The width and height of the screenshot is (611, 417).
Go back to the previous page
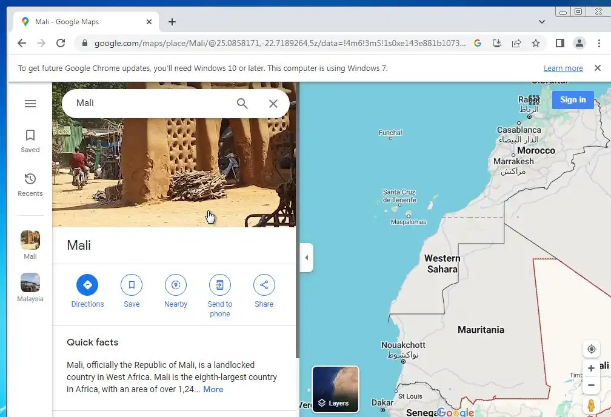[22, 43]
